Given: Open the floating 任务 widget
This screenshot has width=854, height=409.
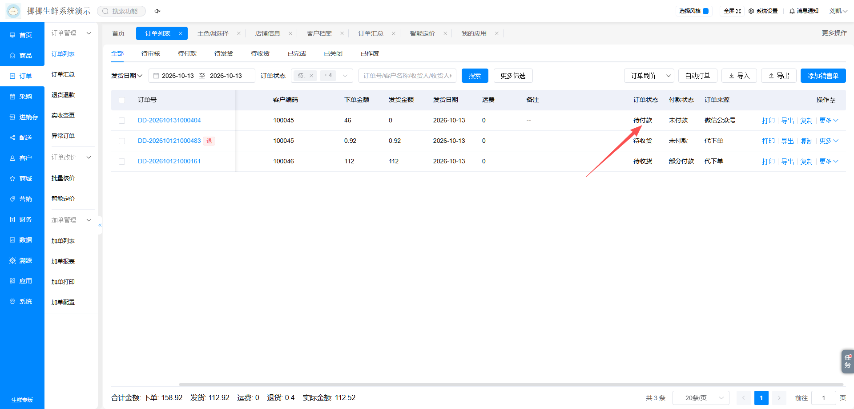Looking at the screenshot, I should tap(847, 361).
